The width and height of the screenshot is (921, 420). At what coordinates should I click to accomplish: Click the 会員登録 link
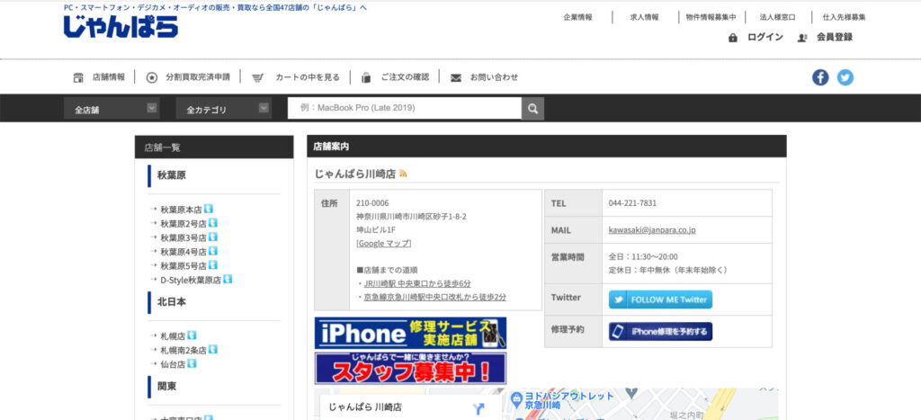pyautogui.click(x=834, y=37)
